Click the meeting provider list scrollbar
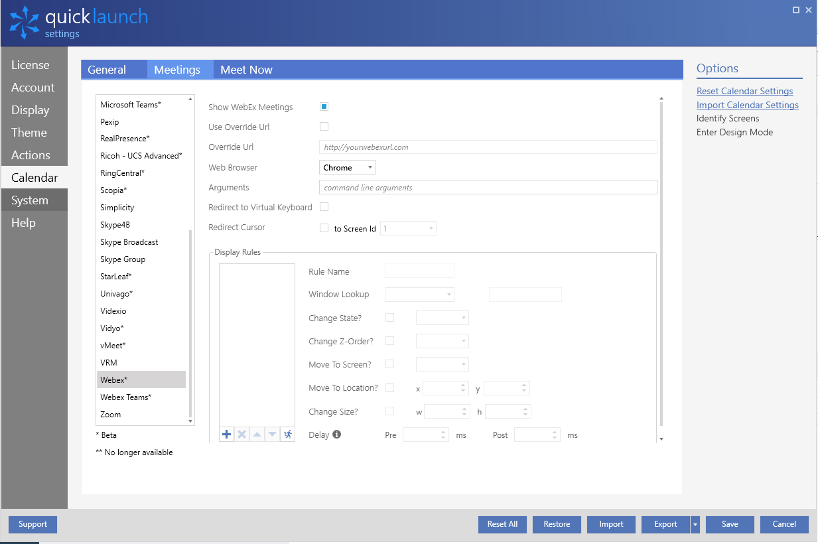 pos(190,323)
